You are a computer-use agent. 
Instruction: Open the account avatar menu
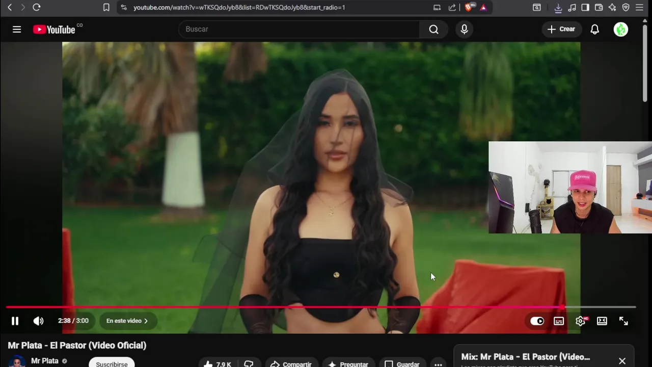click(x=621, y=30)
